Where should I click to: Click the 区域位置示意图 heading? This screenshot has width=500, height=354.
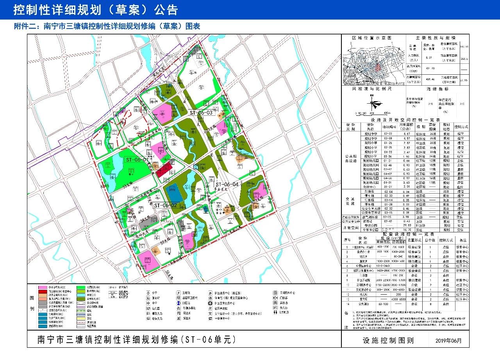tap(372, 38)
